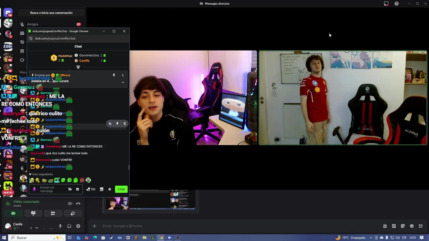Mute the Discord microphone
Screen dimensions: 429x241
pyautogui.click(x=60, y=226)
